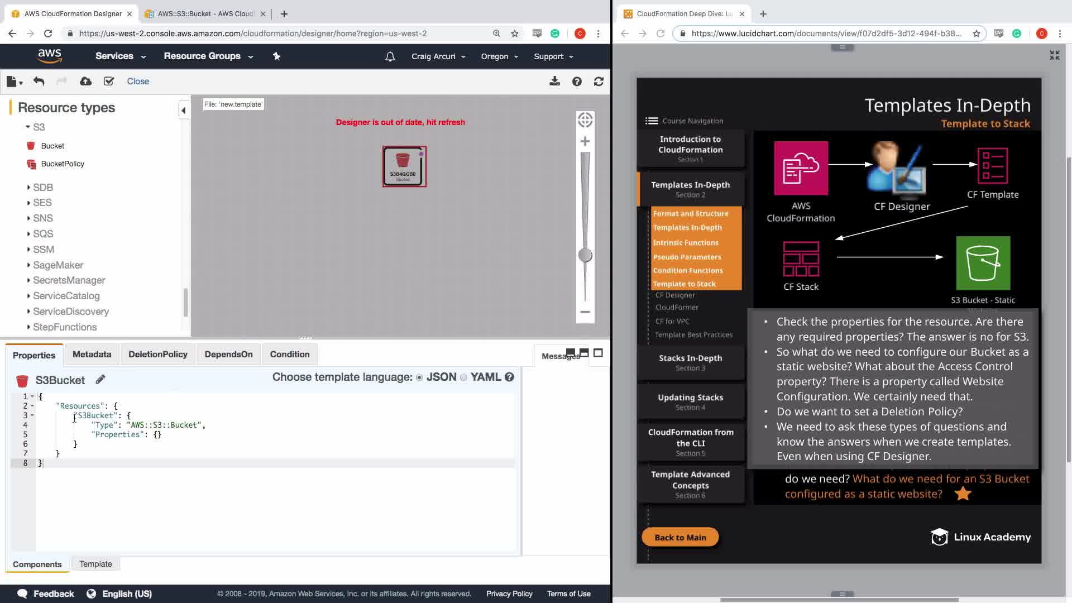Switch to the Template view tab
The width and height of the screenshot is (1072, 603).
[x=95, y=564]
